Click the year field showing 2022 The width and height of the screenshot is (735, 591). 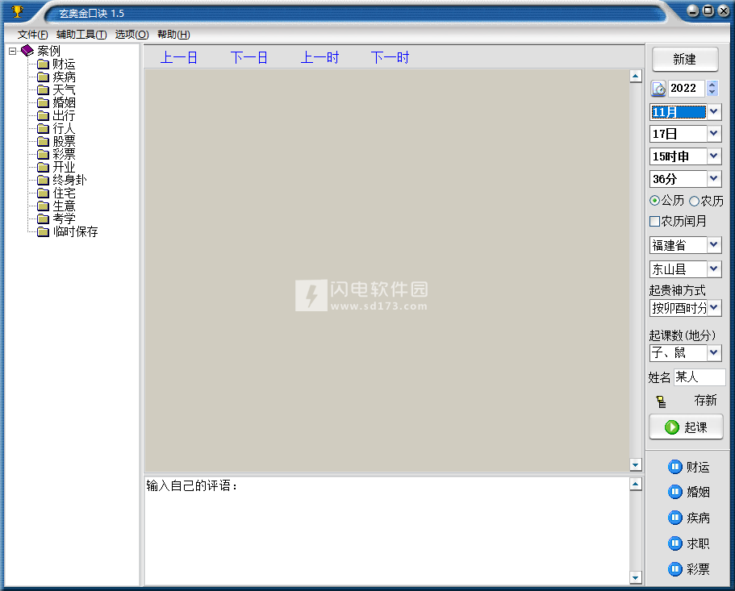click(687, 88)
